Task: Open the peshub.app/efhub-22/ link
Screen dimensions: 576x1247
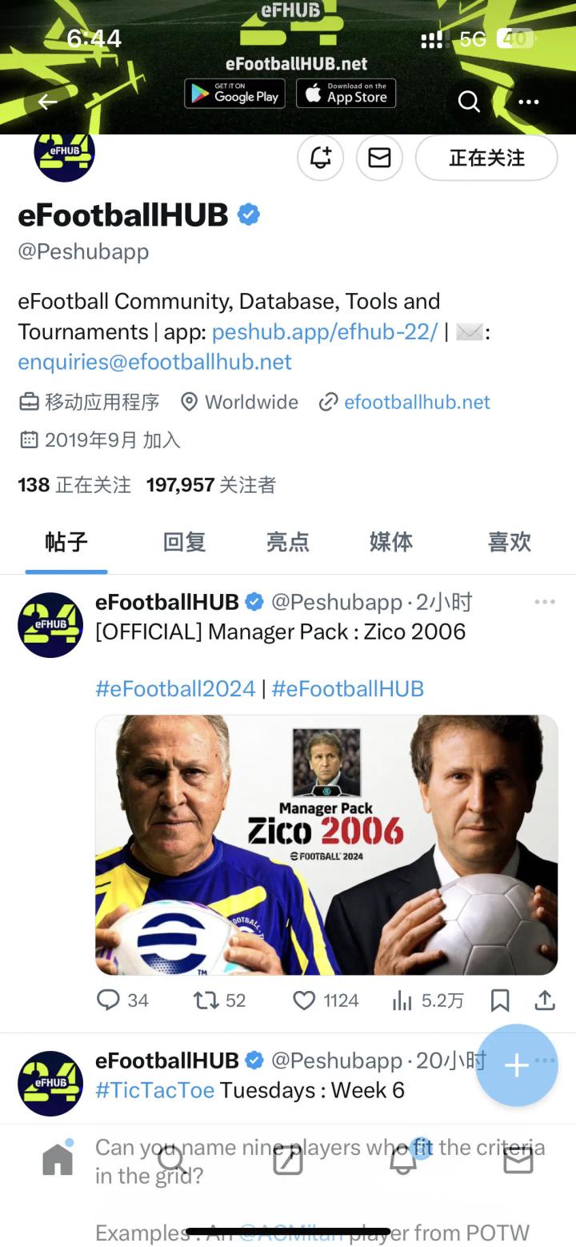Action: [325, 331]
